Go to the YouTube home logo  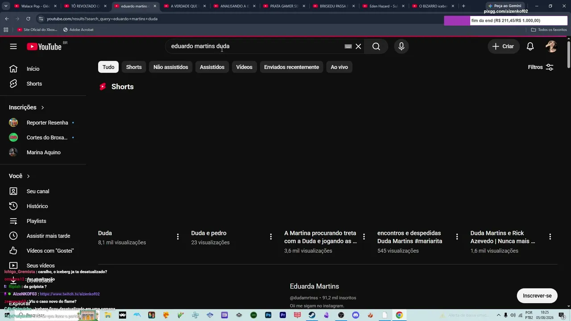pyautogui.click(x=44, y=46)
